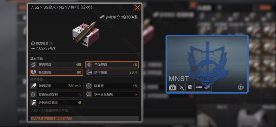The image size is (276, 127).
Task: Click the orange season clearance warning bar
Action: pyautogui.click(x=84, y=118)
